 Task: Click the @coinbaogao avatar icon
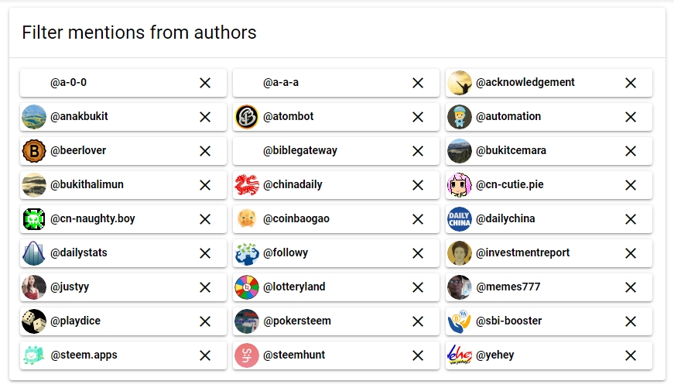247,219
